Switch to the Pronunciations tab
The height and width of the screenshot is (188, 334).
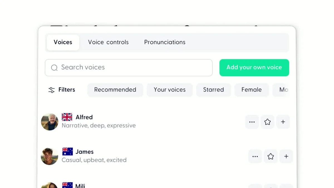(164, 42)
